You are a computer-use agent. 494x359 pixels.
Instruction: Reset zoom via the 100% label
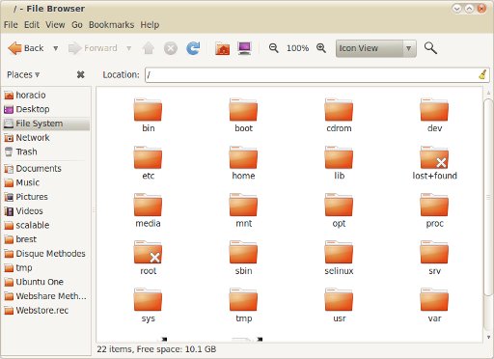click(x=297, y=48)
